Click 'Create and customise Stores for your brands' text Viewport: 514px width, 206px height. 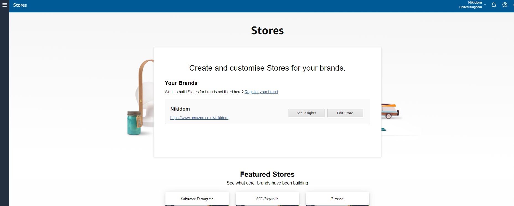[x=267, y=68]
